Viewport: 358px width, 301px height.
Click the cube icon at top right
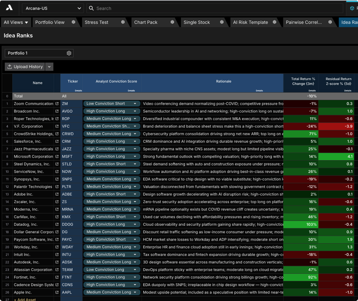click(352, 8)
